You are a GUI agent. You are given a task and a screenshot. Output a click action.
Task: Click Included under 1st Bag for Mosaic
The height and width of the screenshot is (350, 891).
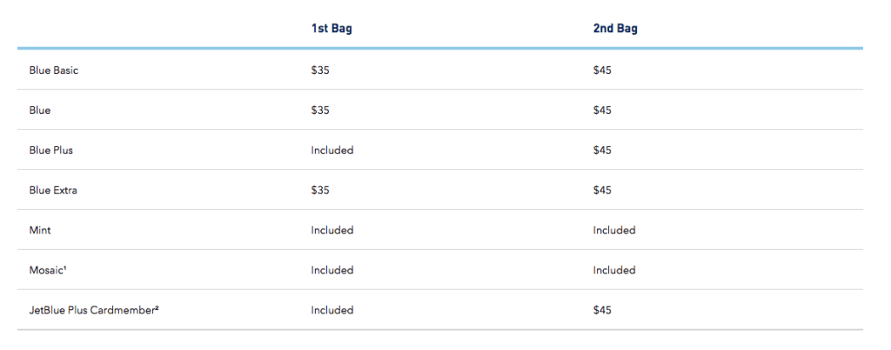[332, 271]
